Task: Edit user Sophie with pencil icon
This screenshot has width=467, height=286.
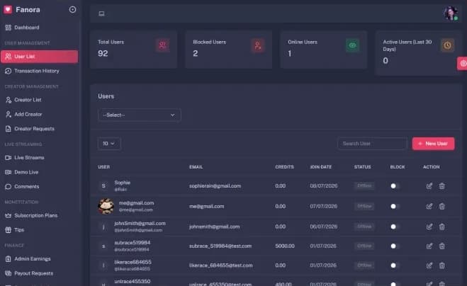Action: (x=429, y=186)
